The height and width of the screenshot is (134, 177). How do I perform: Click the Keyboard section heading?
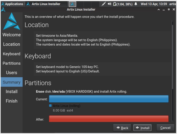point(38,56)
